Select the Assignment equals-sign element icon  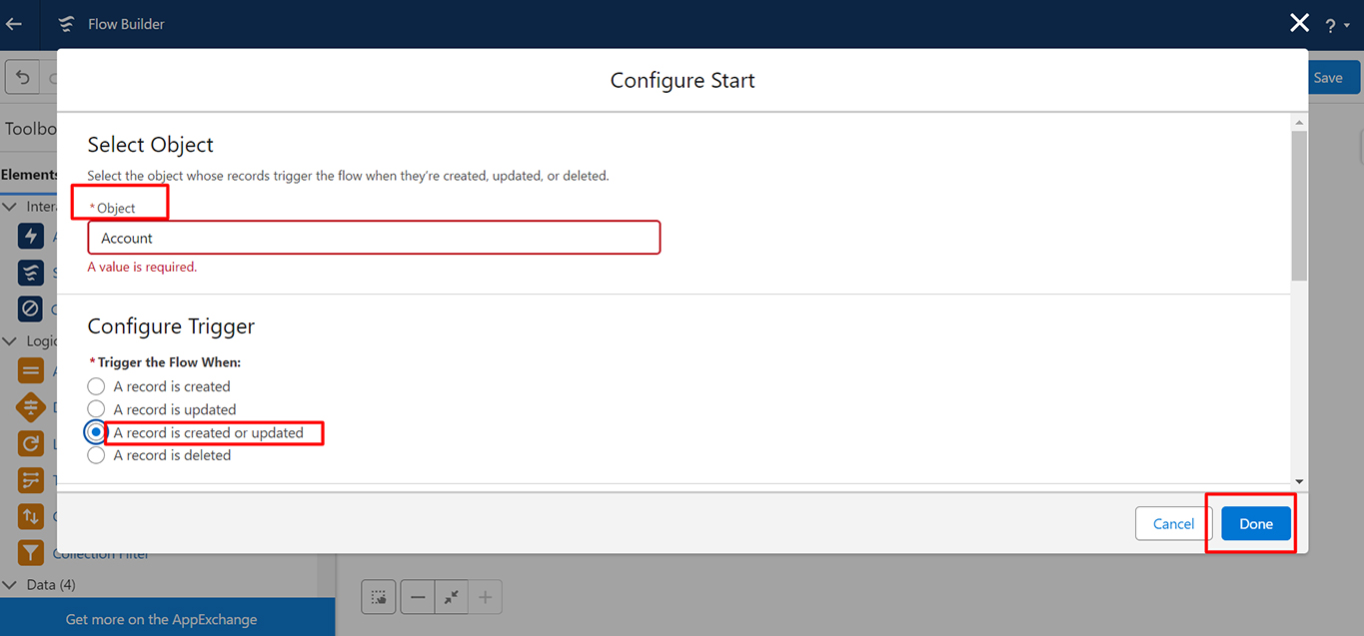(31, 371)
